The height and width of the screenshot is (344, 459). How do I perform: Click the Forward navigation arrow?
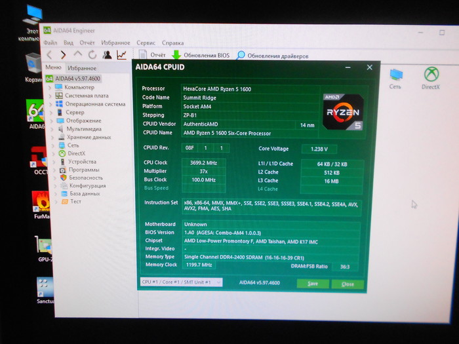tap(63, 55)
